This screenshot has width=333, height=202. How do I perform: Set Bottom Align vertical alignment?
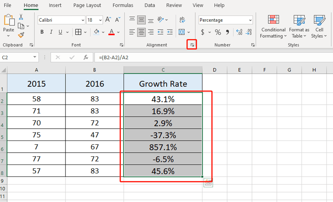151,20
